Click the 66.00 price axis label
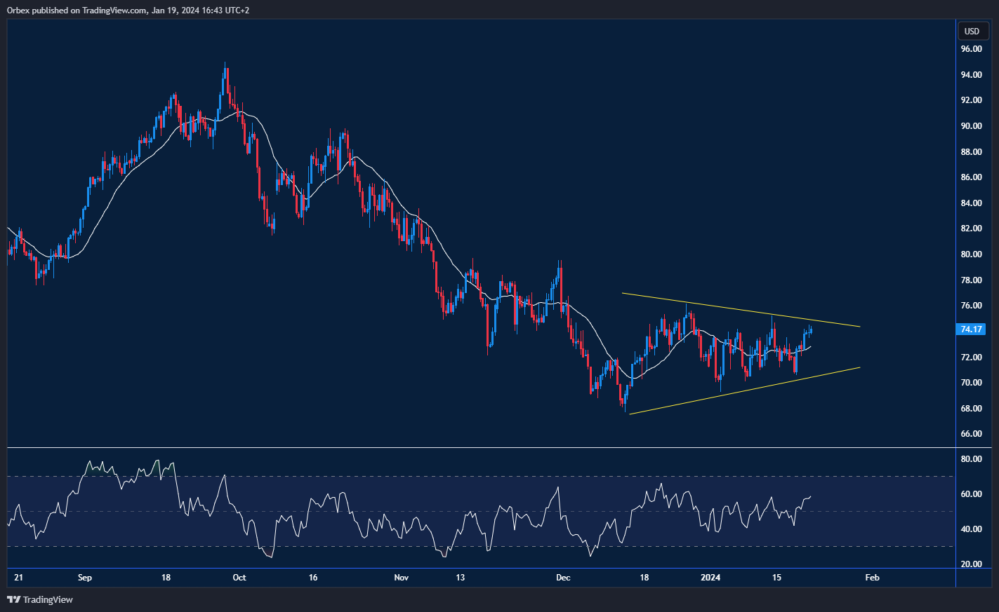999x612 pixels. coord(972,434)
